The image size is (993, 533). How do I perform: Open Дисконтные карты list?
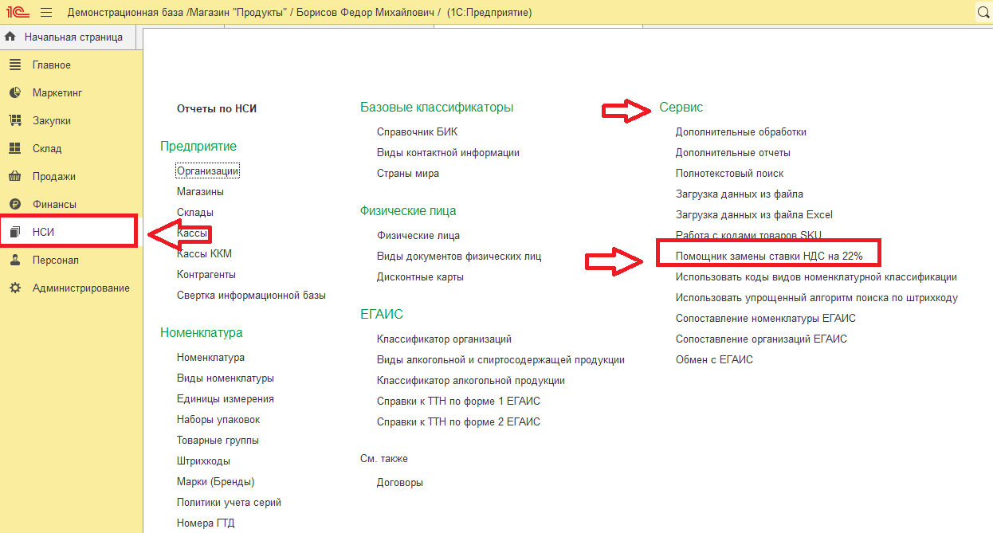click(420, 276)
